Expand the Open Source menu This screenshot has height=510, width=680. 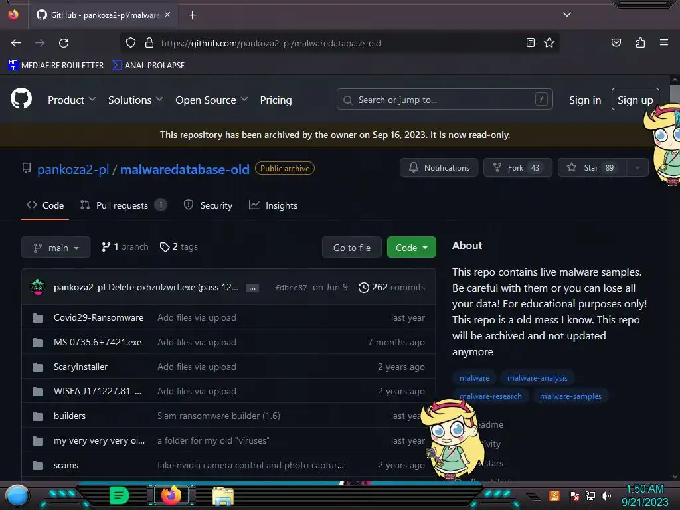(x=212, y=100)
